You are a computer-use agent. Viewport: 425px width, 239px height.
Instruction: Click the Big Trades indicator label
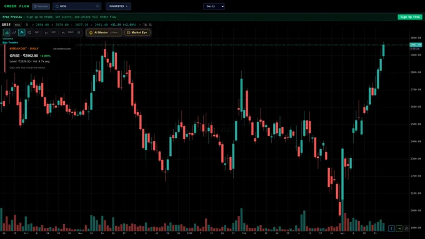coord(10,42)
